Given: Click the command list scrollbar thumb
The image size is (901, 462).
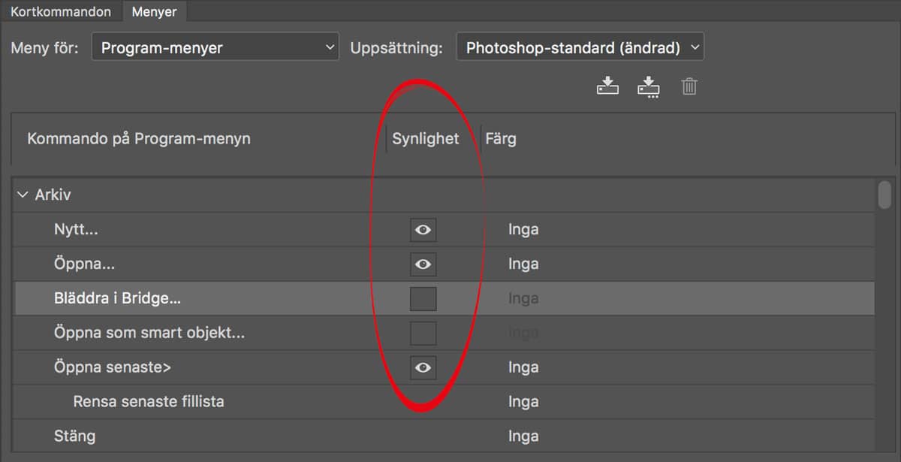Looking at the screenshot, I should tap(885, 194).
